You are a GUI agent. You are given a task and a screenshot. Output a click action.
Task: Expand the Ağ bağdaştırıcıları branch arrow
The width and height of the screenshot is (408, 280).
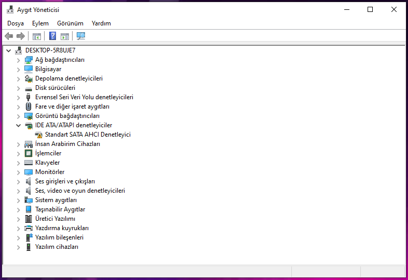(x=18, y=60)
